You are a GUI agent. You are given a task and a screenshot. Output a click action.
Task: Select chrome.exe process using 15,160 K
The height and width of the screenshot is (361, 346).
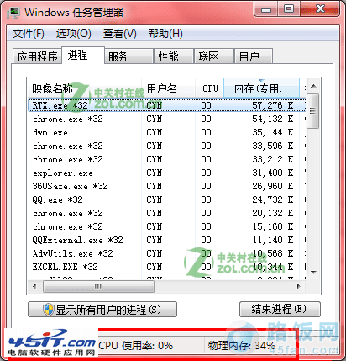click(167, 226)
